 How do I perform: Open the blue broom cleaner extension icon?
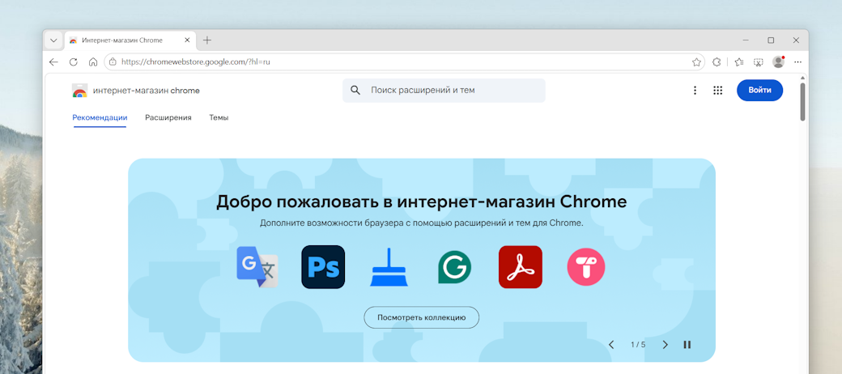tap(389, 267)
